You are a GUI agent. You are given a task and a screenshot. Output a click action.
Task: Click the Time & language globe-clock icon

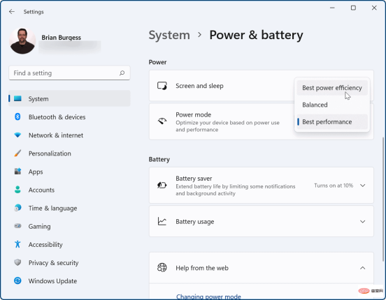tap(17, 208)
